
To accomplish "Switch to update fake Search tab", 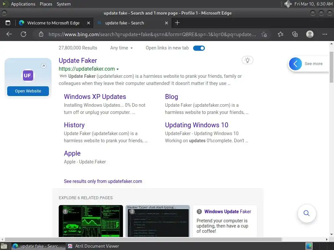I will click(x=125, y=23).
